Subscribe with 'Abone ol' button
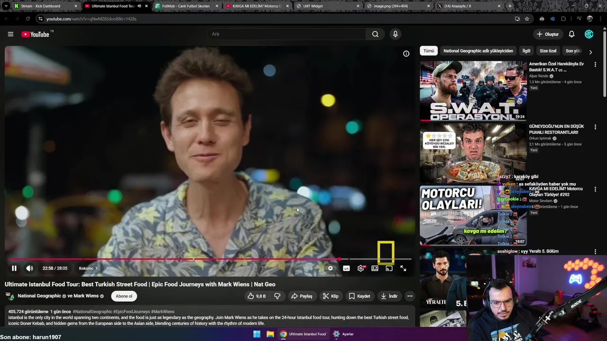 [x=124, y=296]
